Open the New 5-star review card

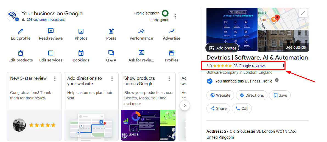point(34,106)
